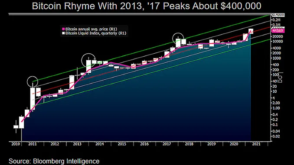Screen dimensions: 294x165
Task: Click the latest quarterly candle at the 2021 edge
Action: click(251, 31)
